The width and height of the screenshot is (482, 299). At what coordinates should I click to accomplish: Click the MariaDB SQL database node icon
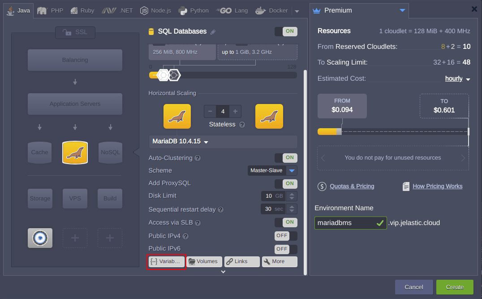click(x=75, y=152)
